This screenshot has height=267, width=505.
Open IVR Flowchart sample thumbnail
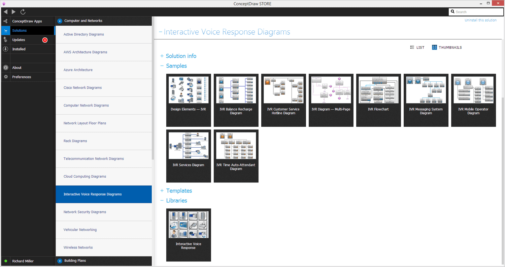pos(378,100)
